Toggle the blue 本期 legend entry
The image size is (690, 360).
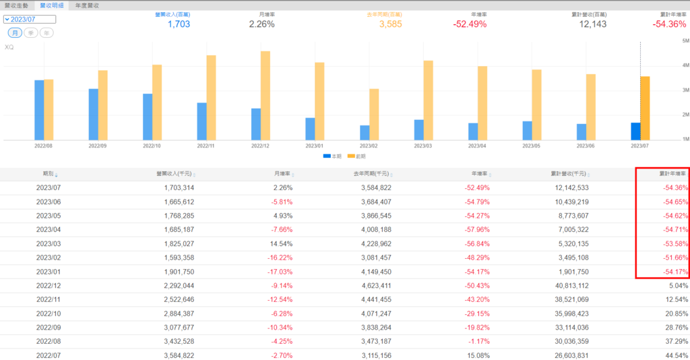[332, 156]
